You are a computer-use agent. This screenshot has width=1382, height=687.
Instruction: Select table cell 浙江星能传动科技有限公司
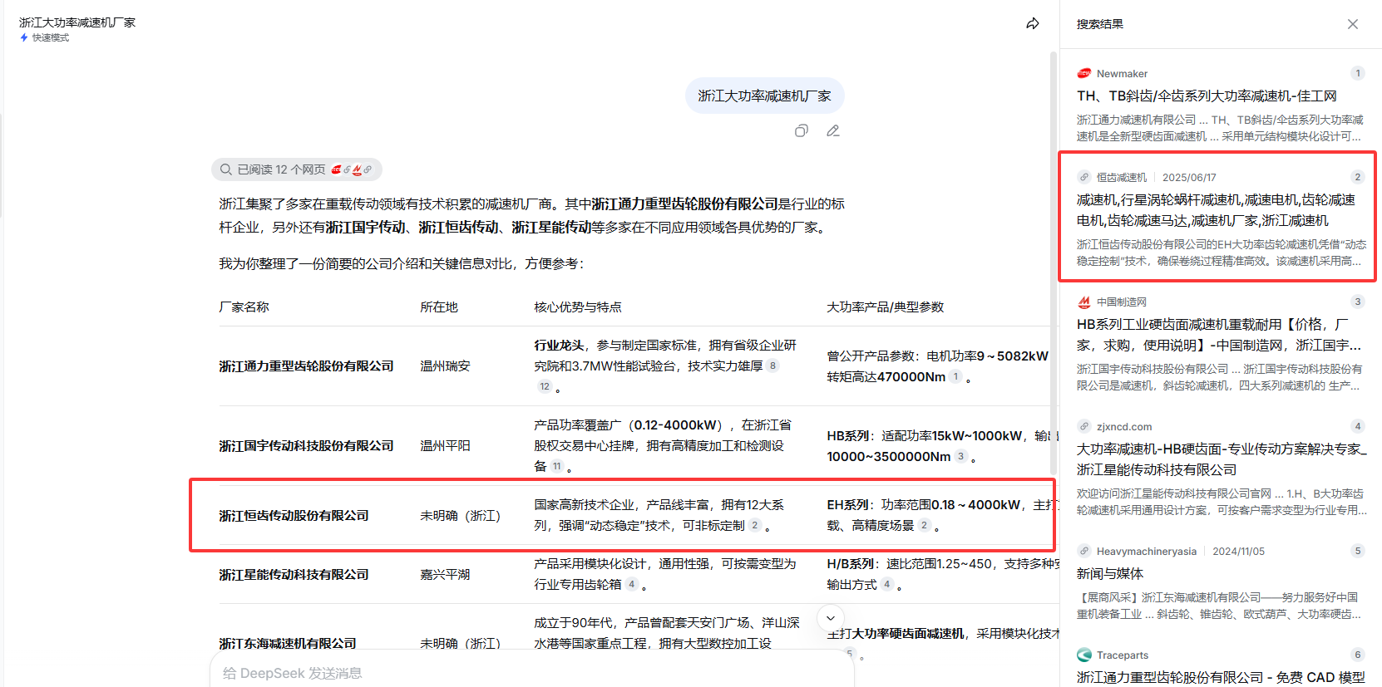[x=294, y=575]
